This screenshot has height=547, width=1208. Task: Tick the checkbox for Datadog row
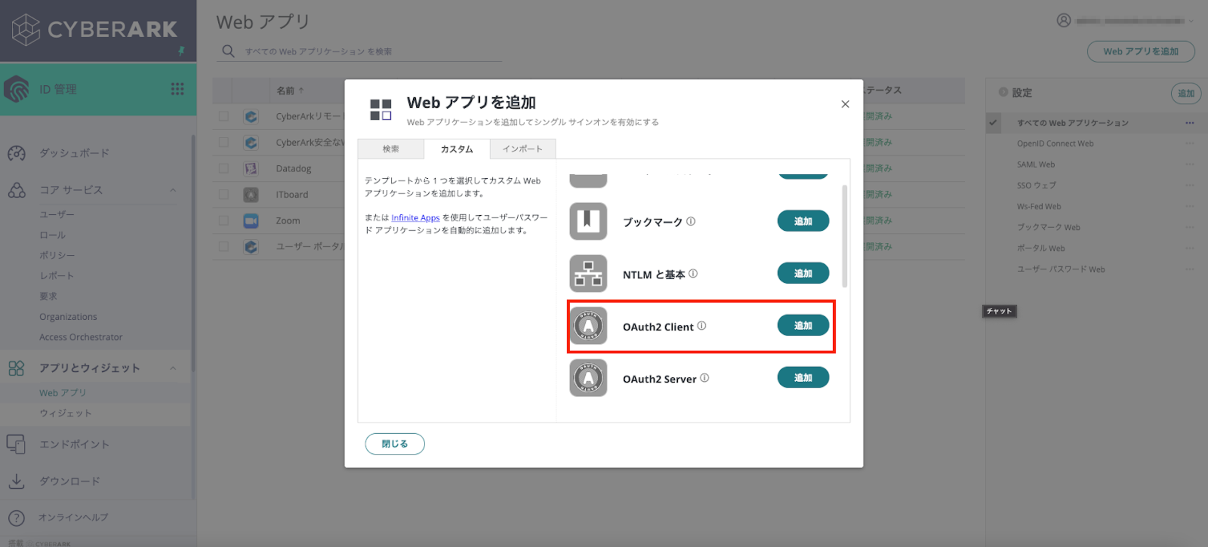[x=224, y=168]
